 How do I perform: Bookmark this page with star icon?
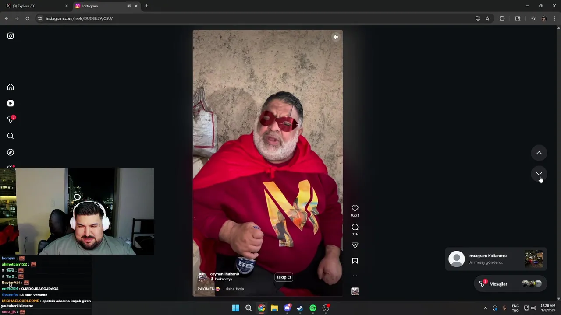pyautogui.click(x=487, y=18)
